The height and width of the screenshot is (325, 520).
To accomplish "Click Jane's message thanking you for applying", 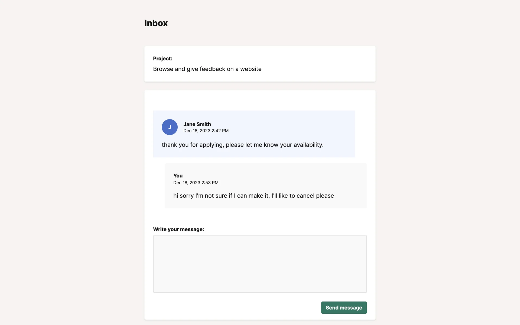I will (x=242, y=145).
